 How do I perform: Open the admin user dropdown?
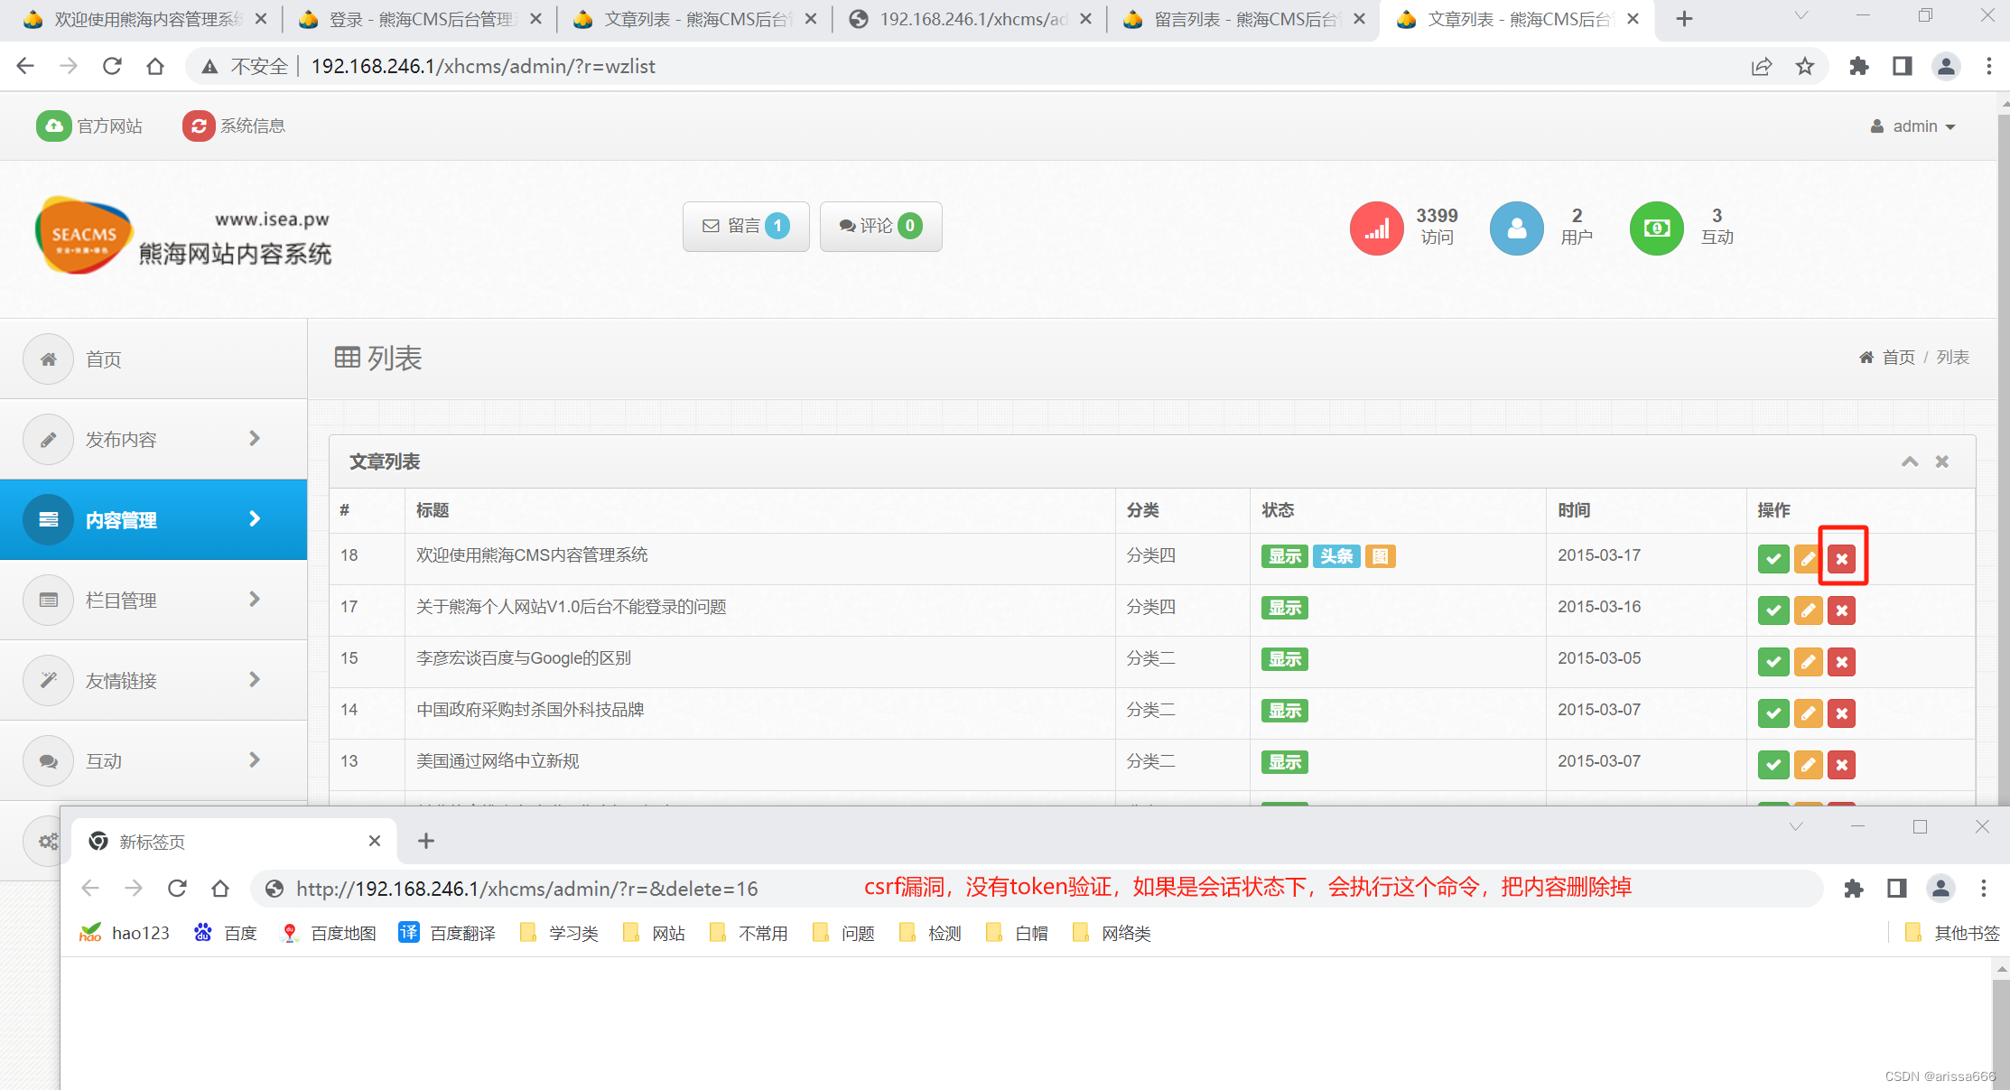pyautogui.click(x=1912, y=126)
